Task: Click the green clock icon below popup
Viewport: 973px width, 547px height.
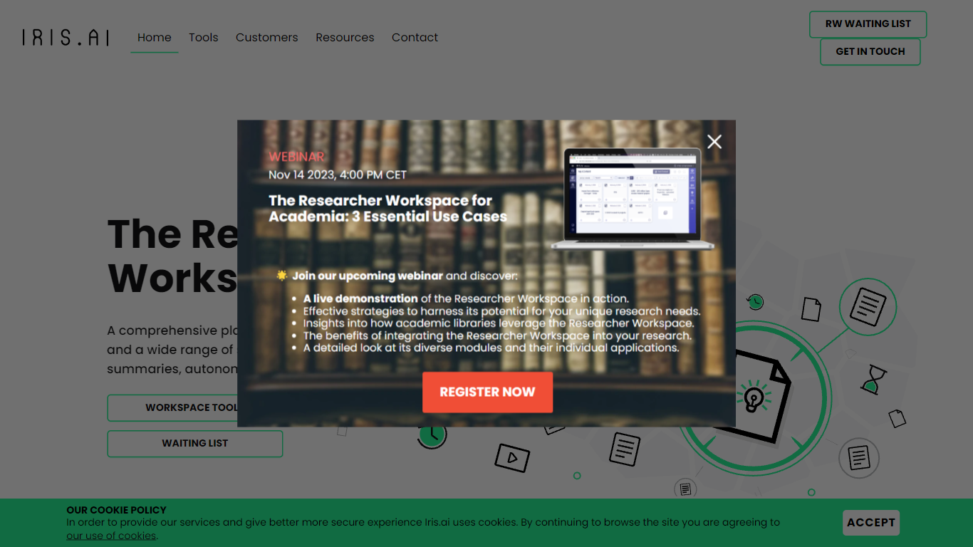Action: (x=432, y=434)
